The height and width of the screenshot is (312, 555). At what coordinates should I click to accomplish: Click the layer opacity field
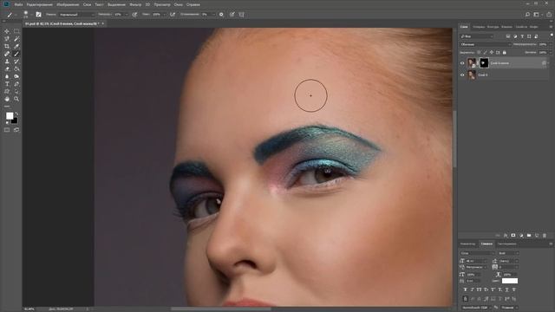click(543, 44)
